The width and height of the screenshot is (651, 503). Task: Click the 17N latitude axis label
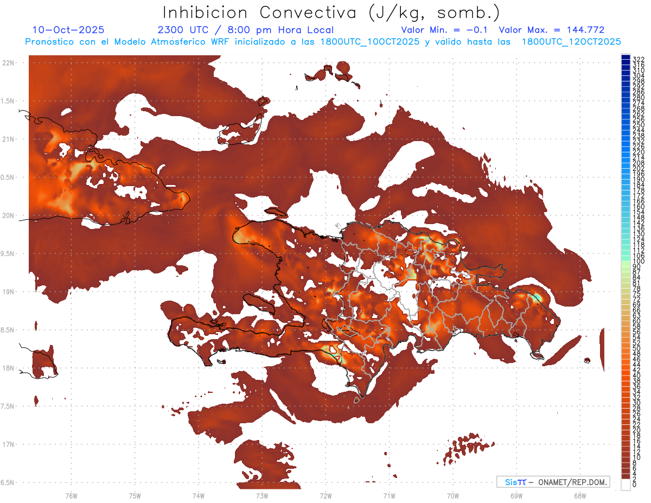8,444
